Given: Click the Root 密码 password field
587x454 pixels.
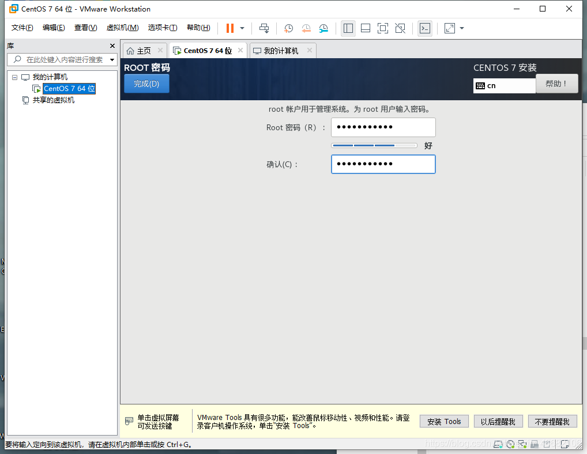Looking at the screenshot, I should pos(383,127).
